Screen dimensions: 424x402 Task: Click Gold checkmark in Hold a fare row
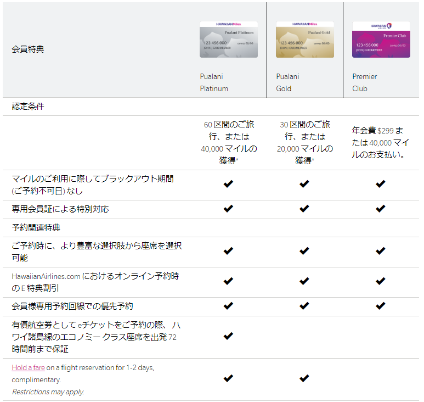(x=304, y=378)
